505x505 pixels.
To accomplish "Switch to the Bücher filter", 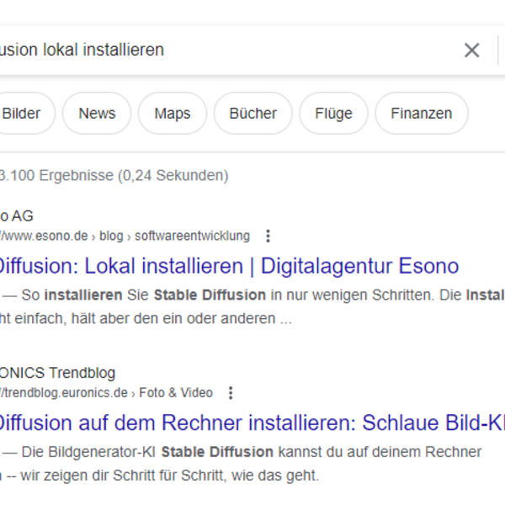I will (252, 114).
